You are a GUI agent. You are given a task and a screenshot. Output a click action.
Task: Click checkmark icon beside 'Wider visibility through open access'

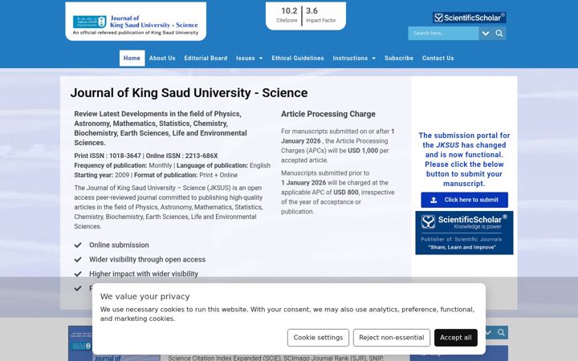[78, 259]
